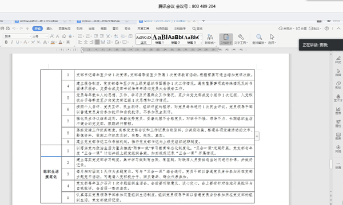
Task: Decrease the paragraph indent
Action: pos(96,36)
